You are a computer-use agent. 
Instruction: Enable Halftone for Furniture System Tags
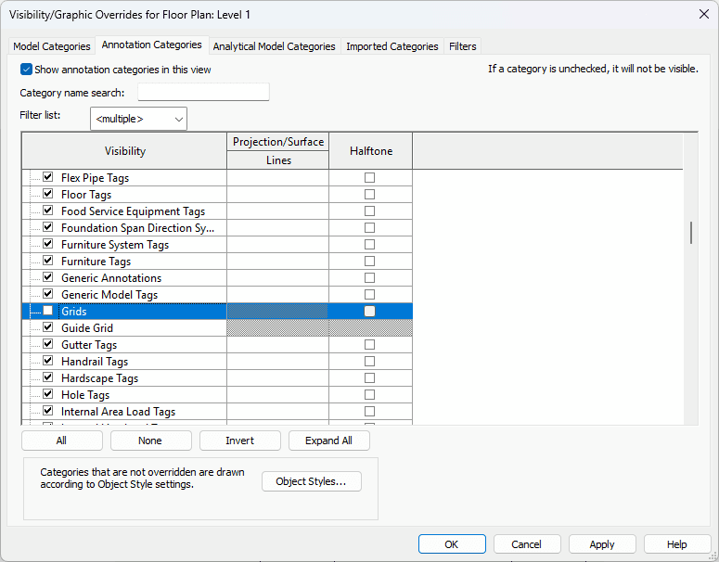(x=369, y=244)
